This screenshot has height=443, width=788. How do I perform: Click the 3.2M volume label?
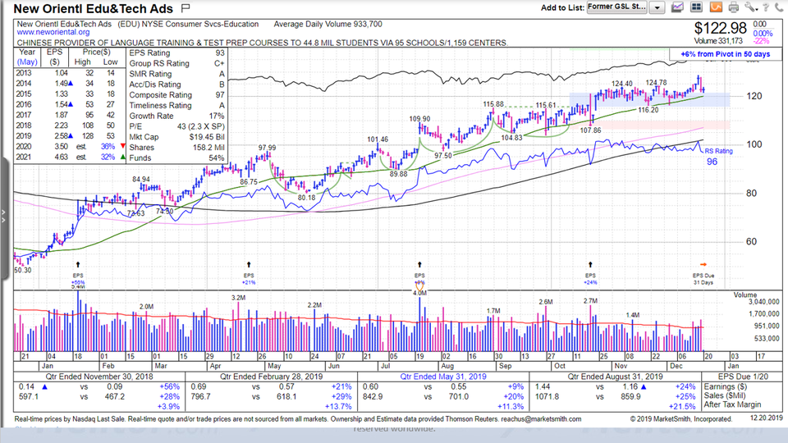pyautogui.click(x=239, y=298)
